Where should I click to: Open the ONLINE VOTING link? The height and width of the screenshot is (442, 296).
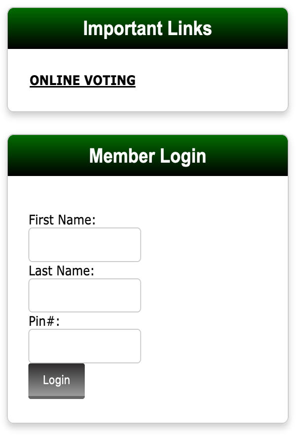(82, 81)
